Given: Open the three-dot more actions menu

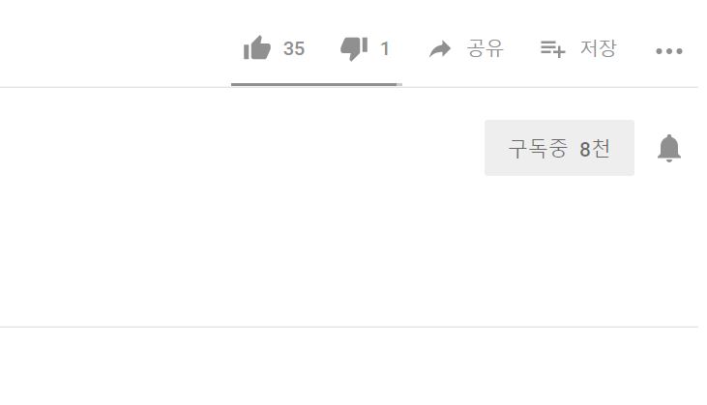Looking at the screenshot, I should pos(669,51).
